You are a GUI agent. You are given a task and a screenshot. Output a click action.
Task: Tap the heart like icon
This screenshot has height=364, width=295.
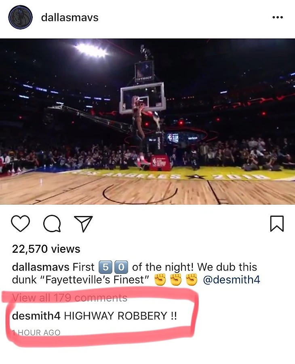21,223
